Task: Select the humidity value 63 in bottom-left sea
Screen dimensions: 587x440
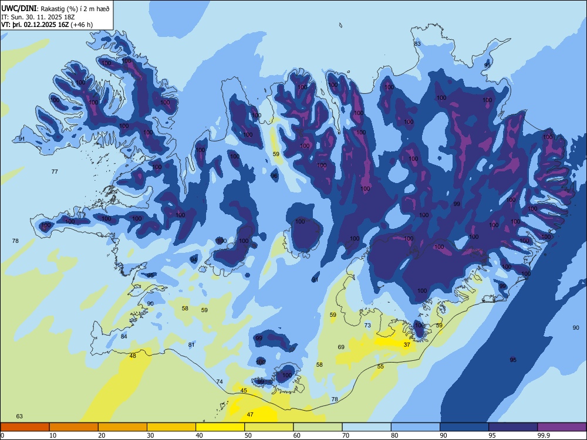Action: (19, 416)
